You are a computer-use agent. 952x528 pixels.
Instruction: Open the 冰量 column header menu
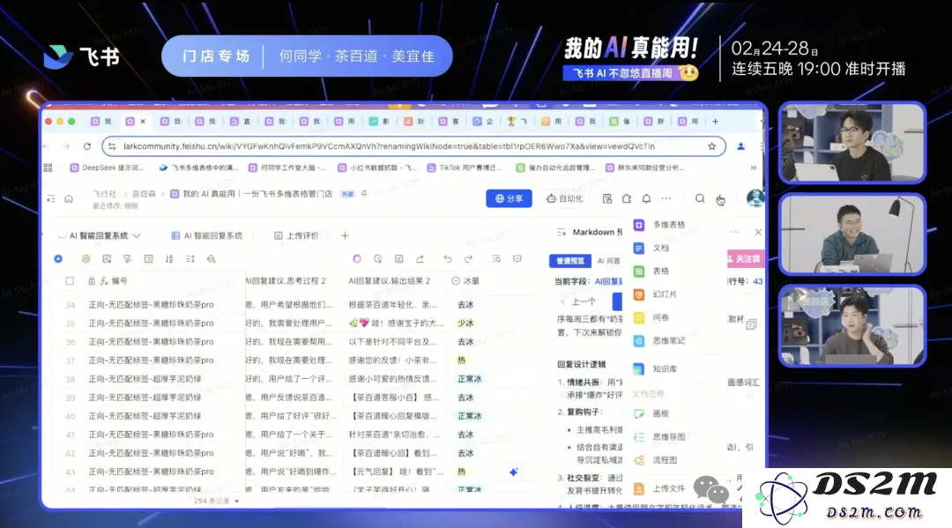coord(465,281)
